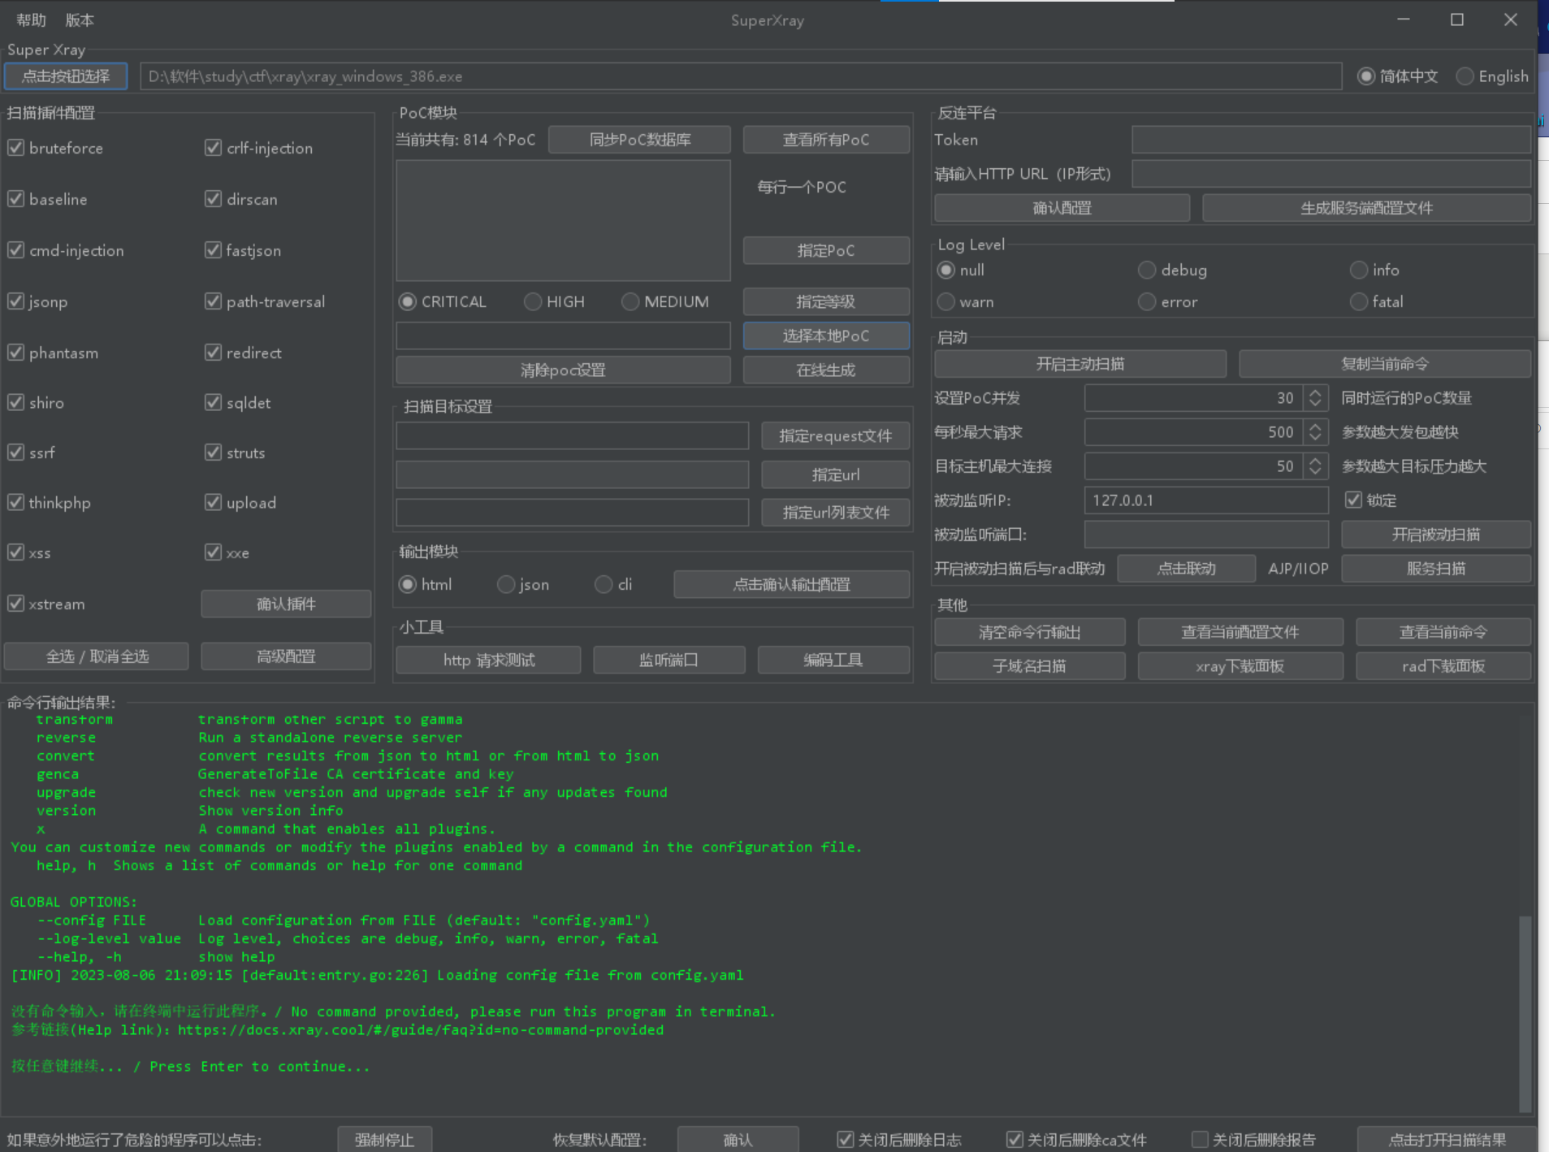Click the 点击联动 button
The height and width of the screenshot is (1152, 1549).
[x=1187, y=569]
